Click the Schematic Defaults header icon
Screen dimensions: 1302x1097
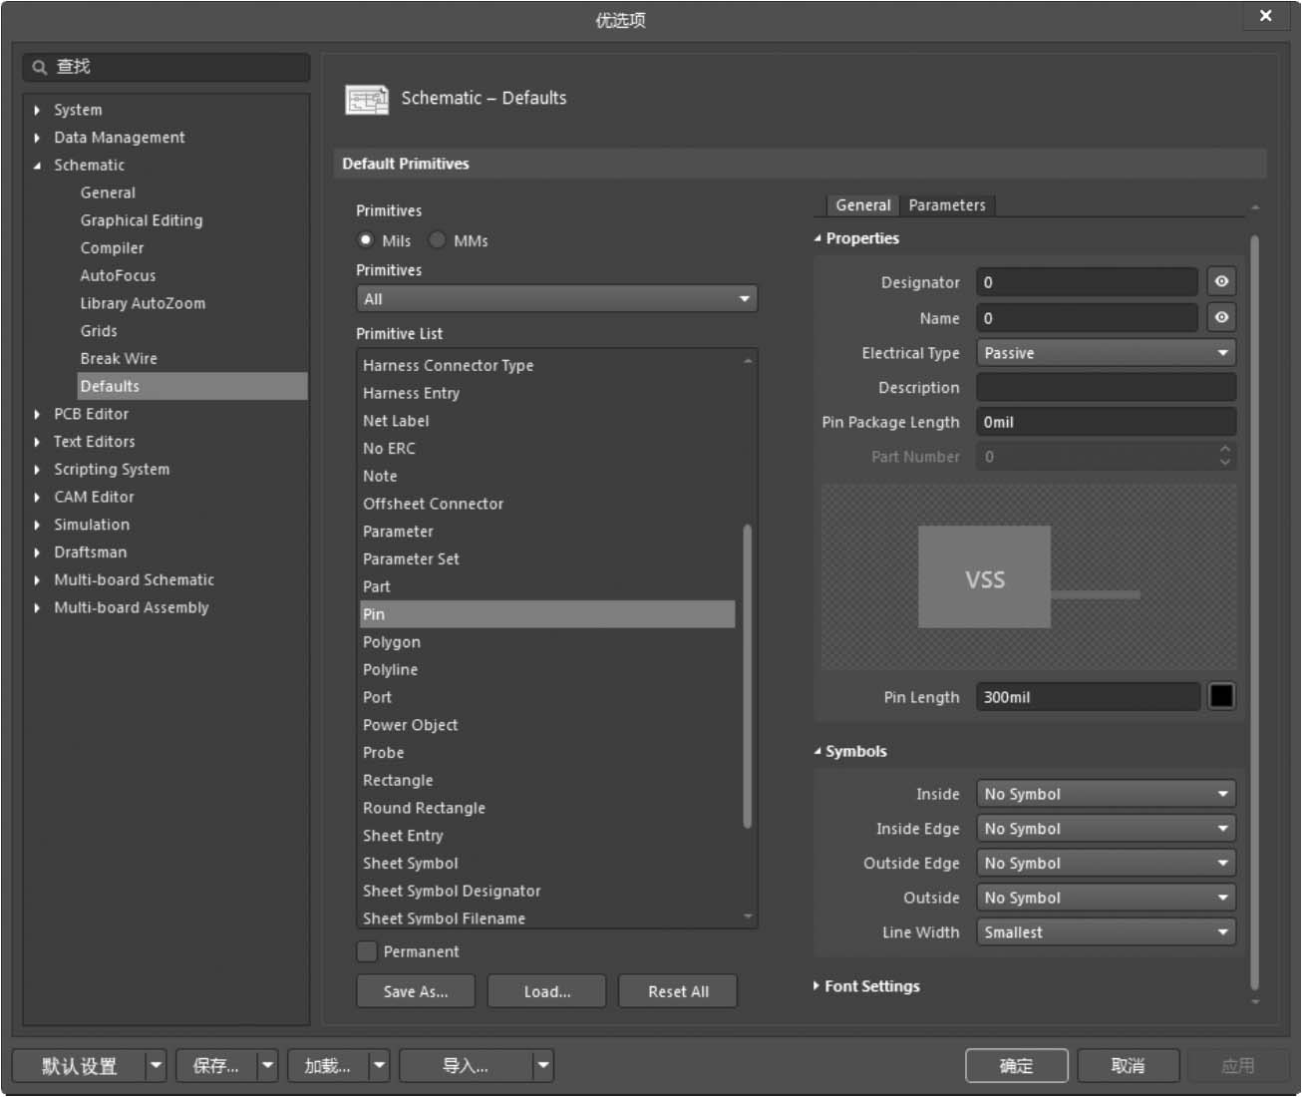point(366,100)
